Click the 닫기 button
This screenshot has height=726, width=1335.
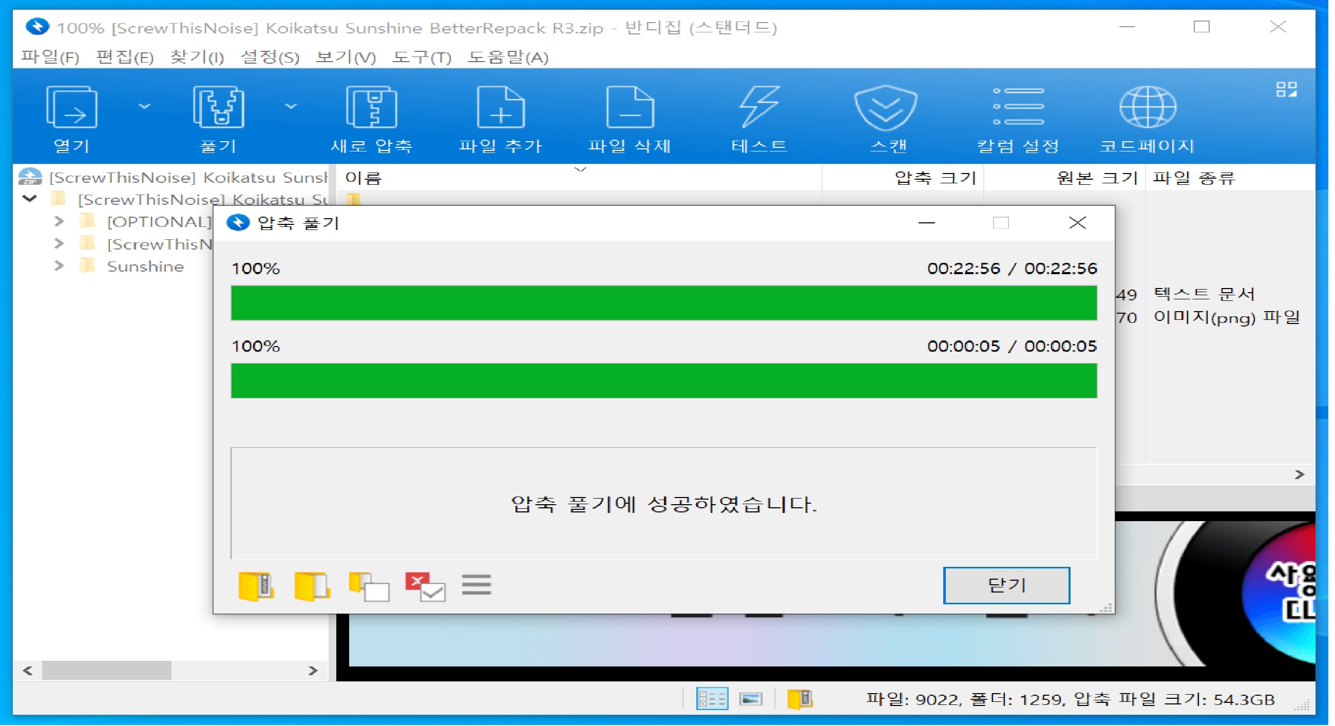[x=1006, y=585]
